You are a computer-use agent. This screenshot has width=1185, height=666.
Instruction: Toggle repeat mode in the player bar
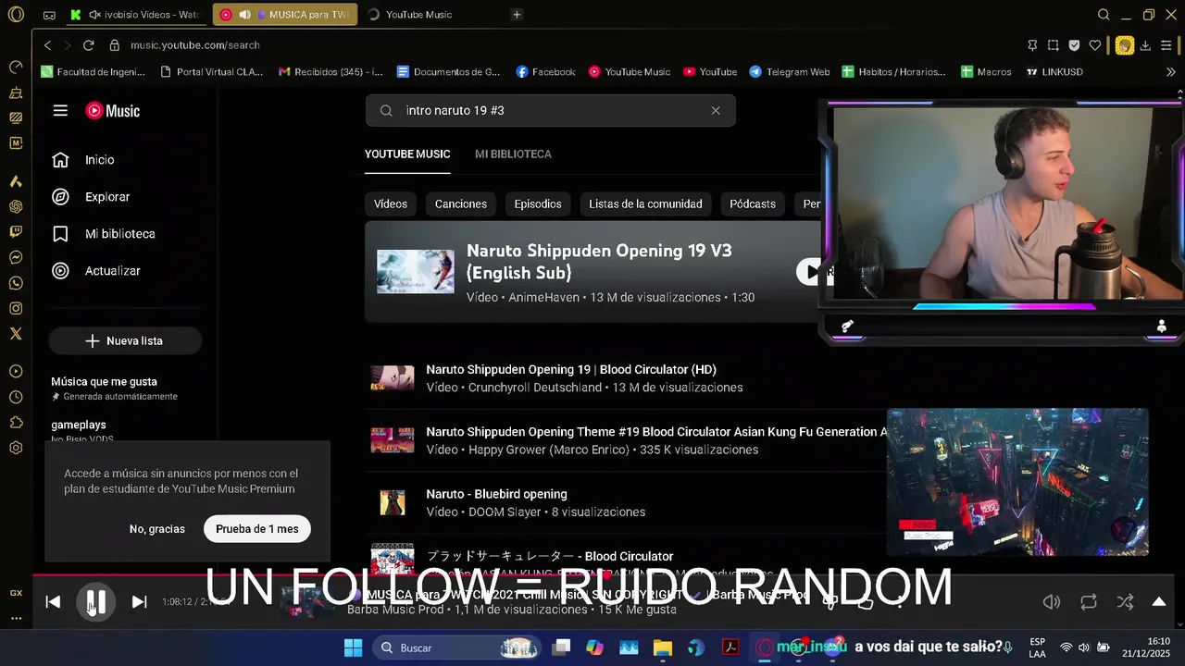[1089, 602]
